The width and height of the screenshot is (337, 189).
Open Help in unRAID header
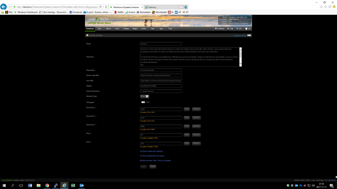click(230, 29)
